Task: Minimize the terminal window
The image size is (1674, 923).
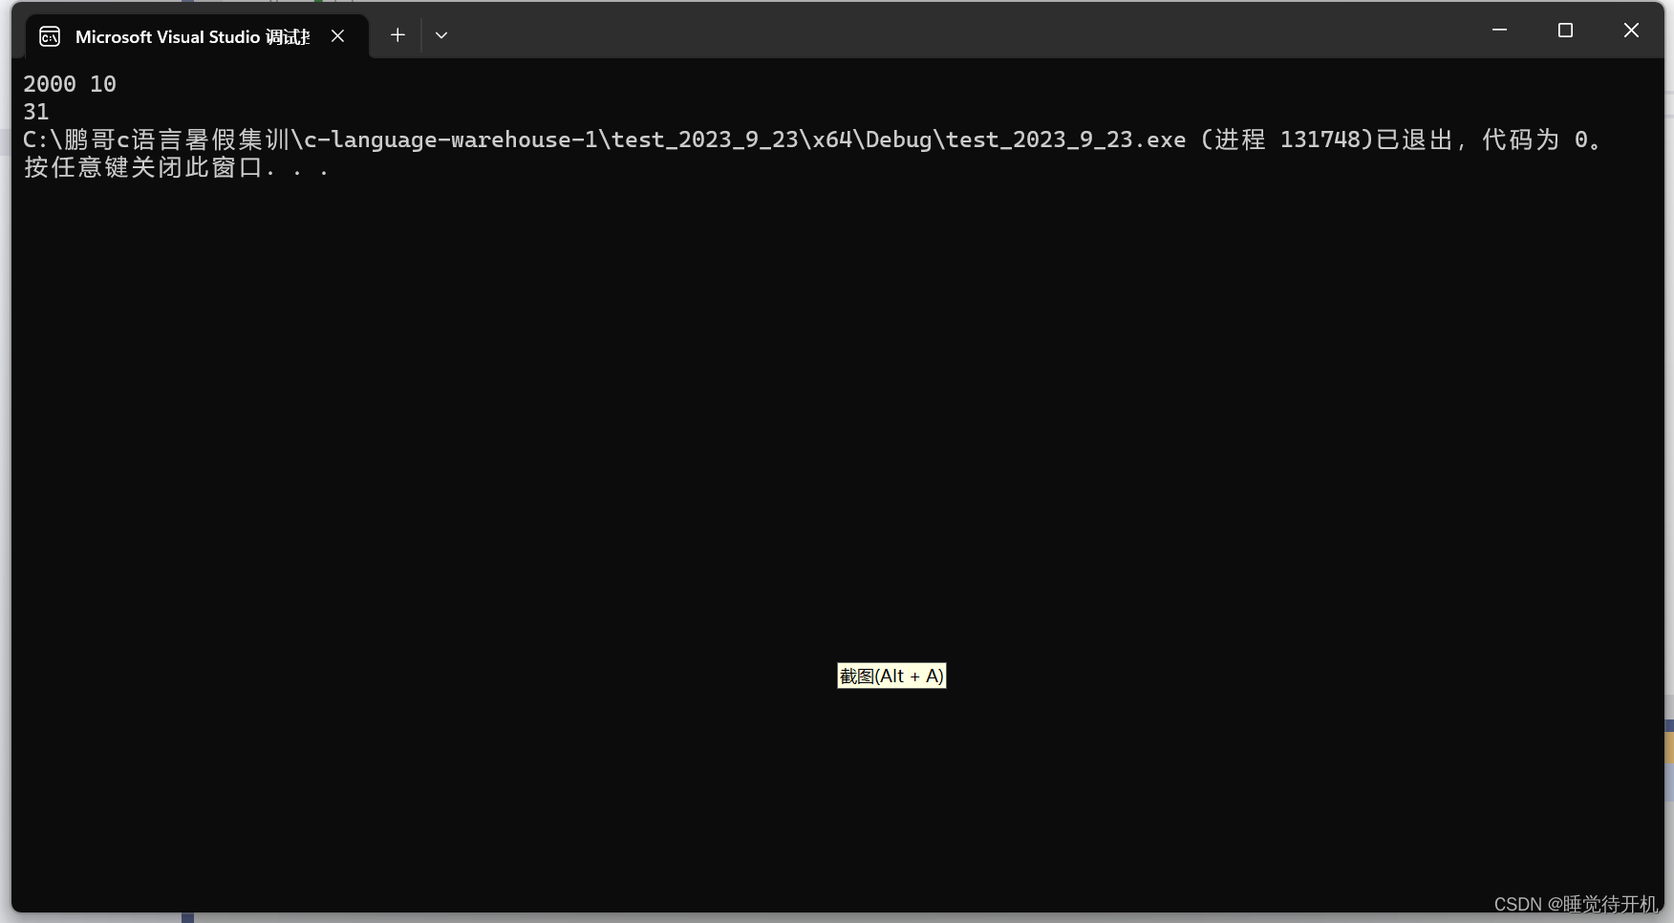Action: [1499, 31]
